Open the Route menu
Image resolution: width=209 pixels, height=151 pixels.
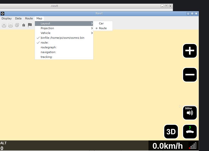click(29, 18)
